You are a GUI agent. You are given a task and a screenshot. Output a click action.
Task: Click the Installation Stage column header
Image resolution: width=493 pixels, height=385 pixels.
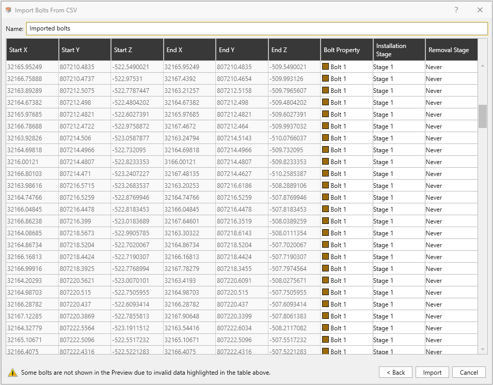(399, 50)
